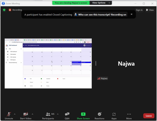Open the Q&A window
This screenshot has width=157, height=121.
(67, 115)
